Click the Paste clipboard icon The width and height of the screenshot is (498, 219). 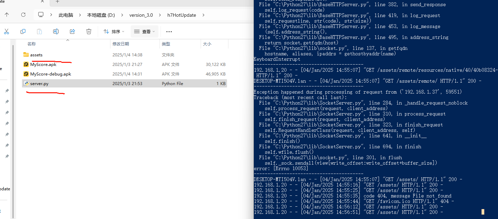coord(39,31)
